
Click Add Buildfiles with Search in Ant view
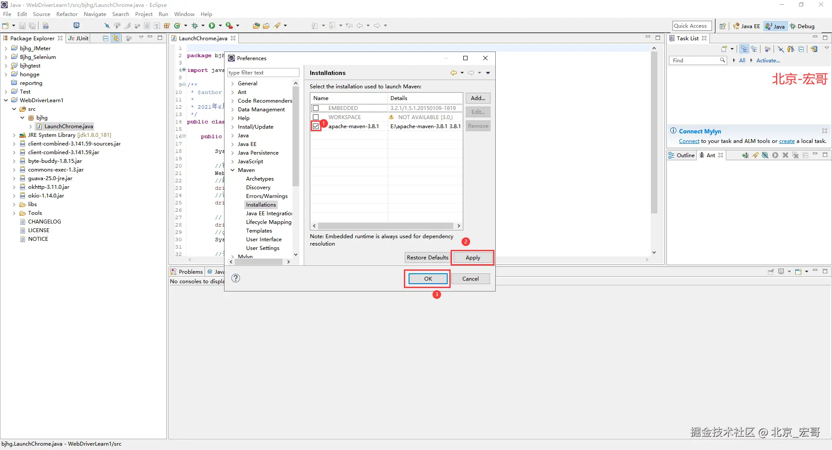[x=755, y=155]
